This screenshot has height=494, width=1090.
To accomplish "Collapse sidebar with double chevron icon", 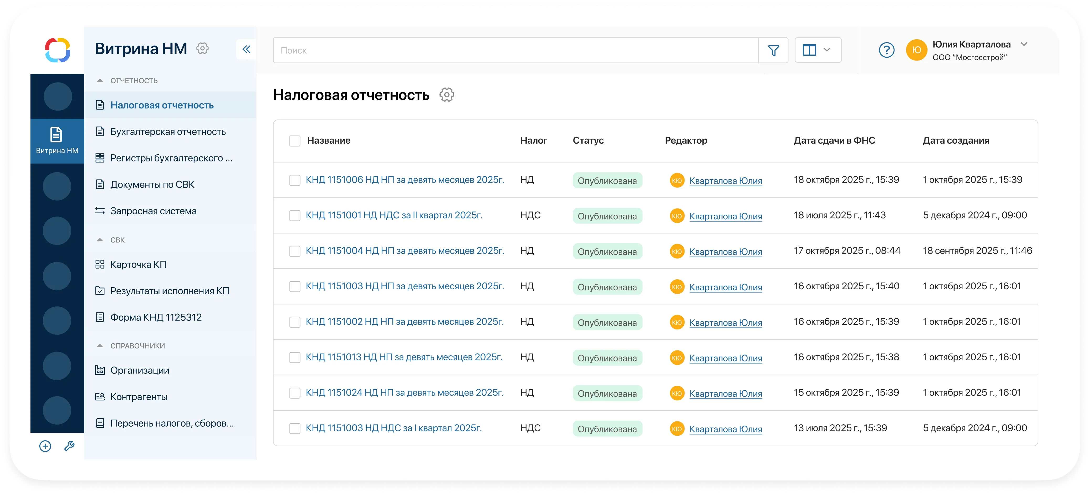I will 246,50.
